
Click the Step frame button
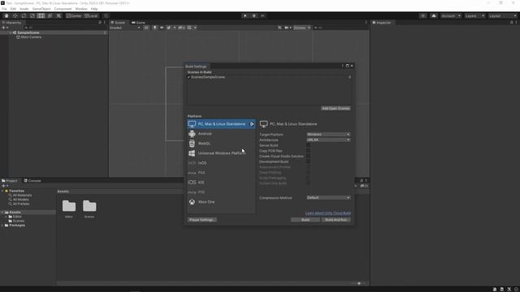[x=263, y=16]
